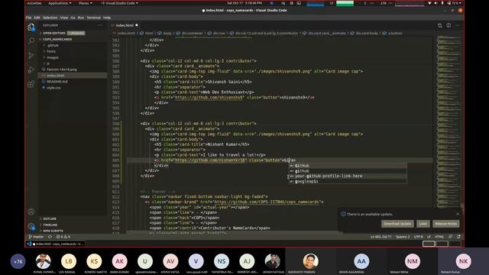Click the Ln 605, Col 71 status item

pos(381,237)
